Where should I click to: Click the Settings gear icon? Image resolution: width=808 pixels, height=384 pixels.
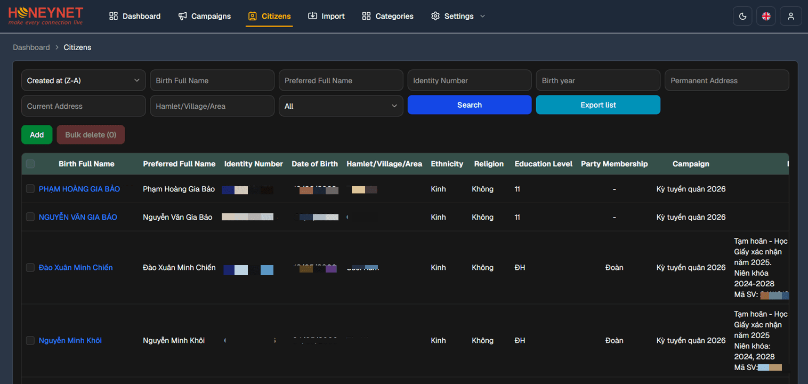435,16
